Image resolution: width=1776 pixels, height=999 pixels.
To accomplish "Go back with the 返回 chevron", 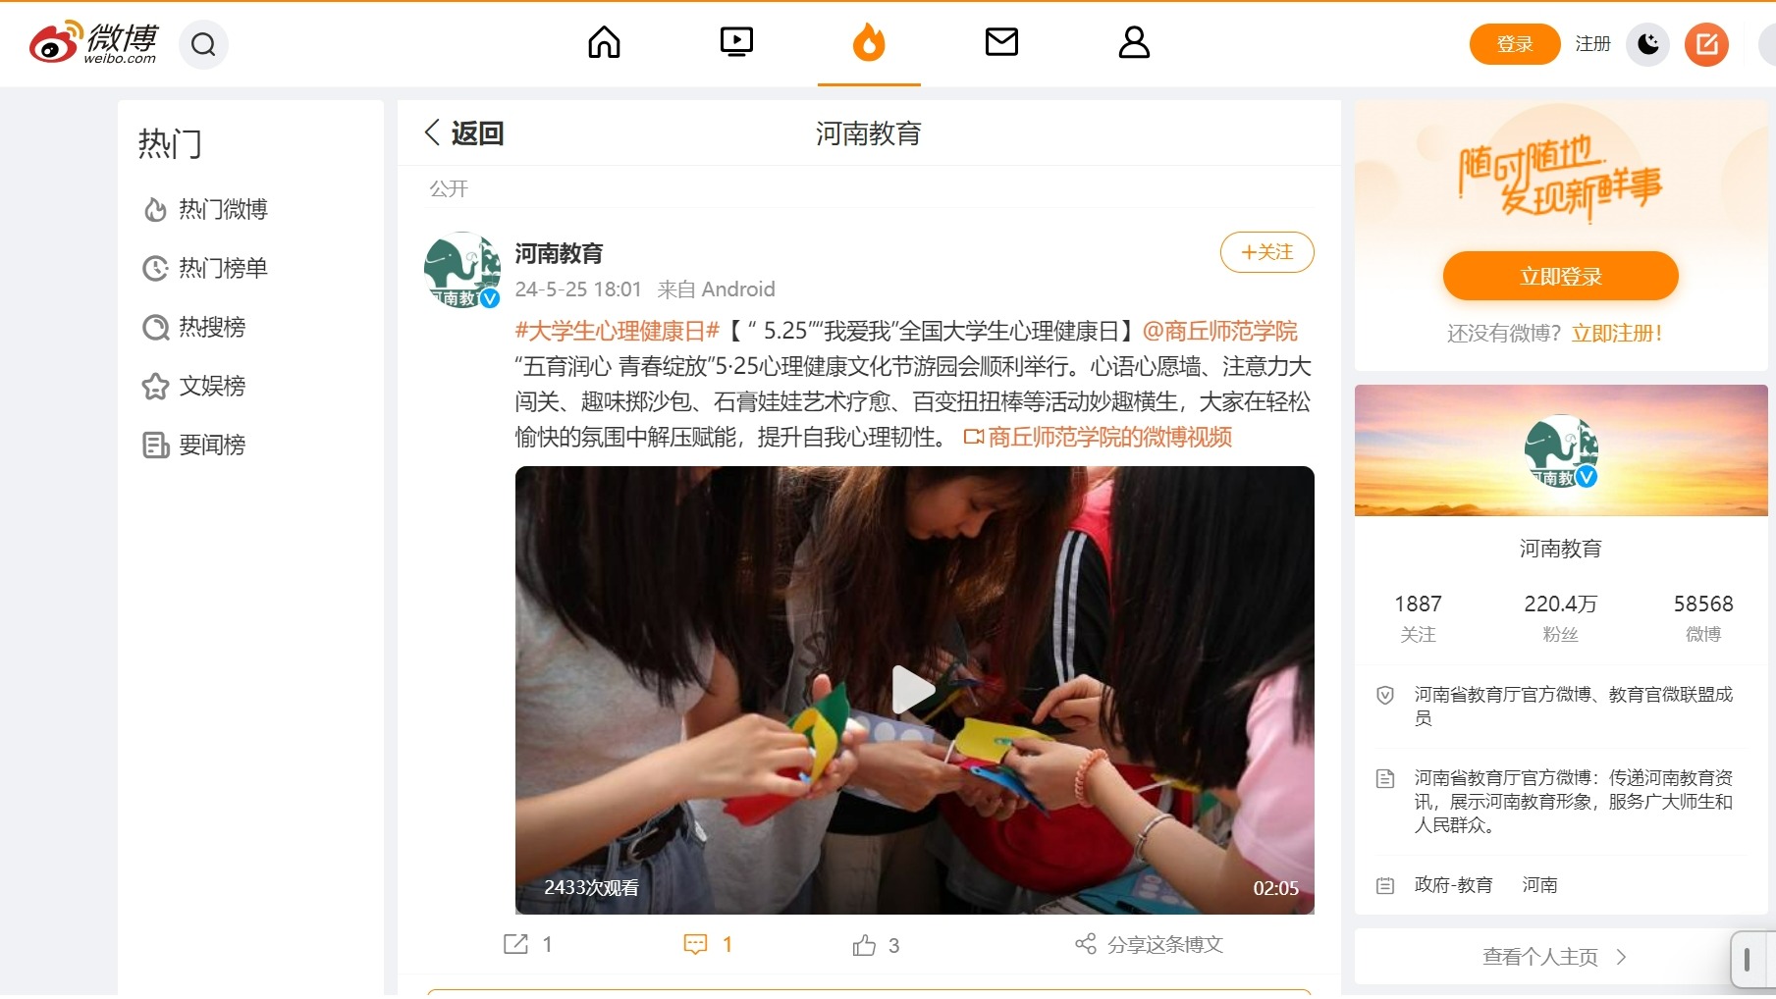I will (x=464, y=132).
